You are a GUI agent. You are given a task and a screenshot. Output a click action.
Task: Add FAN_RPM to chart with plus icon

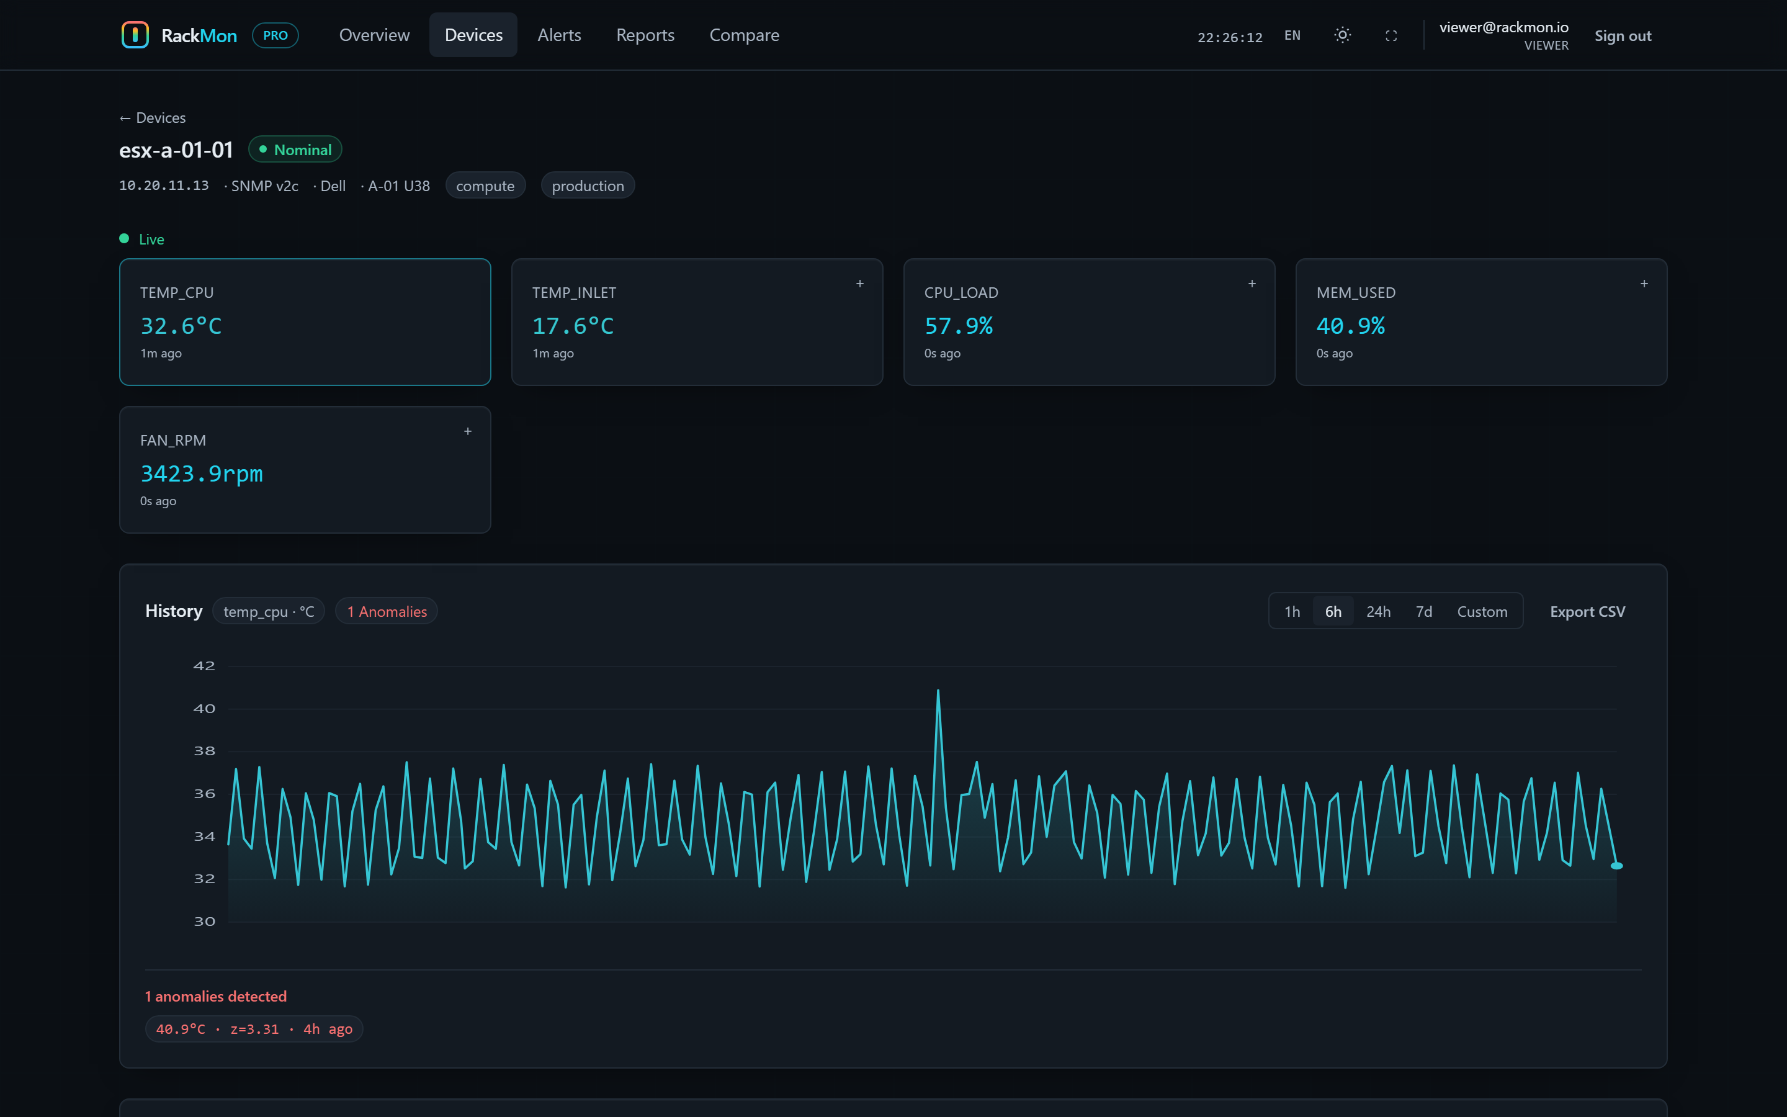467,431
